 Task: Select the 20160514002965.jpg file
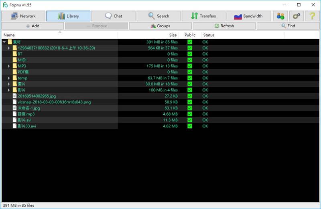point(37,96)
